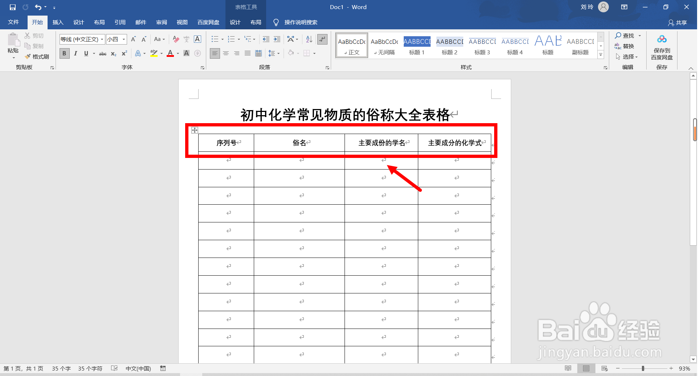This screenshot has height=376, width=700.
Task: Clear all formatting with the eraser icon
Action: [x=176, y=39]
